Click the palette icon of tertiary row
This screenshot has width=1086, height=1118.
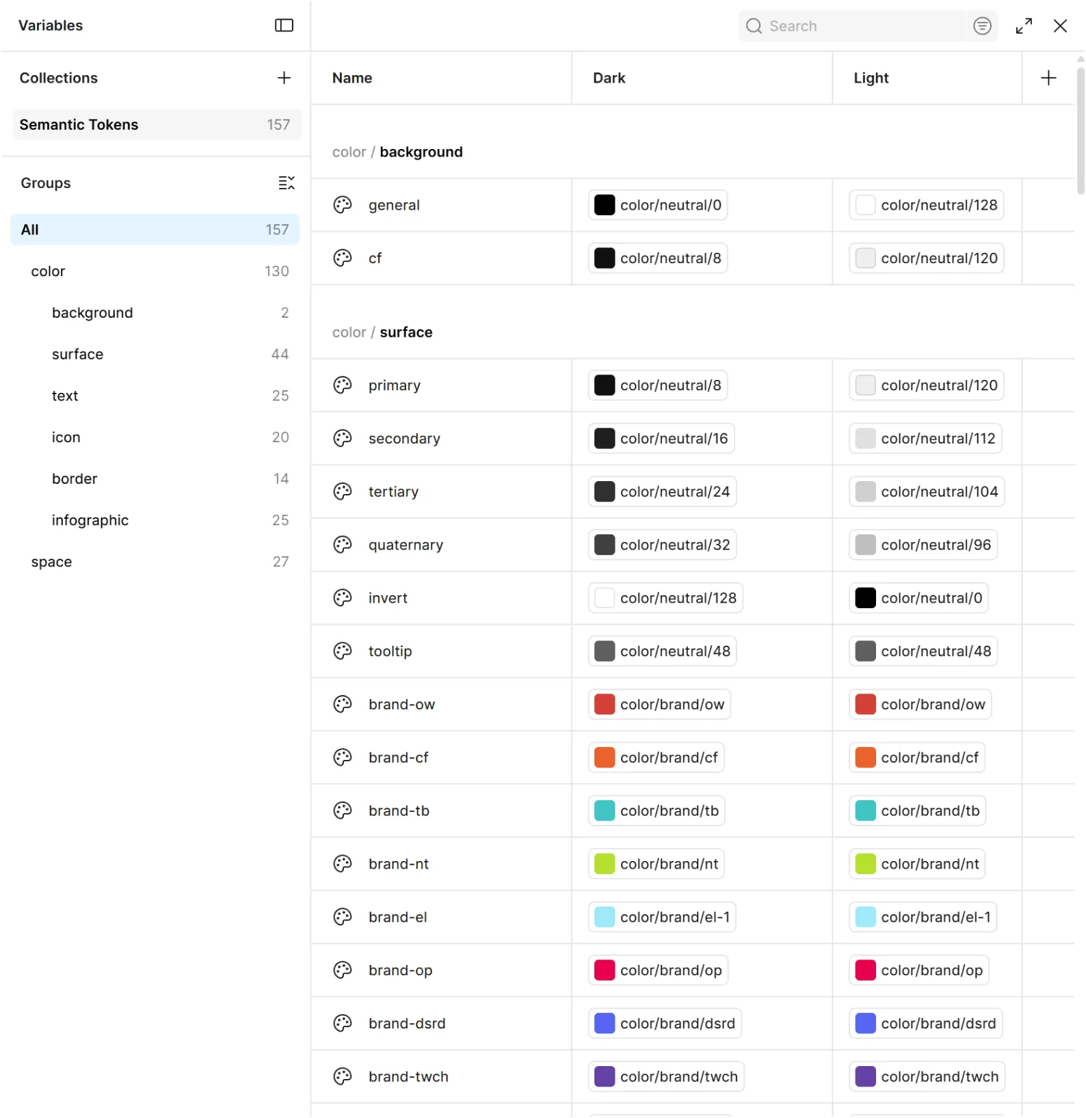pos(343,491)
